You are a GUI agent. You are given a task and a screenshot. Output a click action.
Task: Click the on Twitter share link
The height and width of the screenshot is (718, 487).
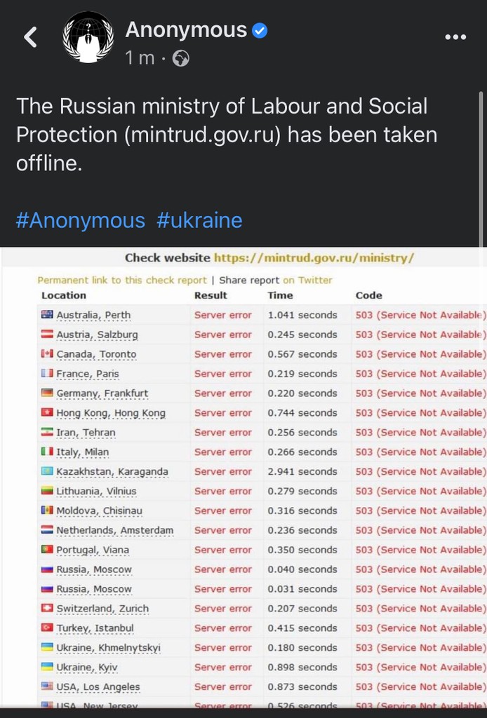click(307, 280)
